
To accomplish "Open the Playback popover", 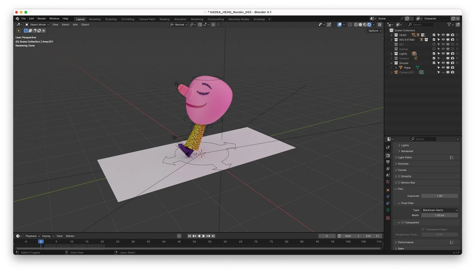I will click(32, 236).
